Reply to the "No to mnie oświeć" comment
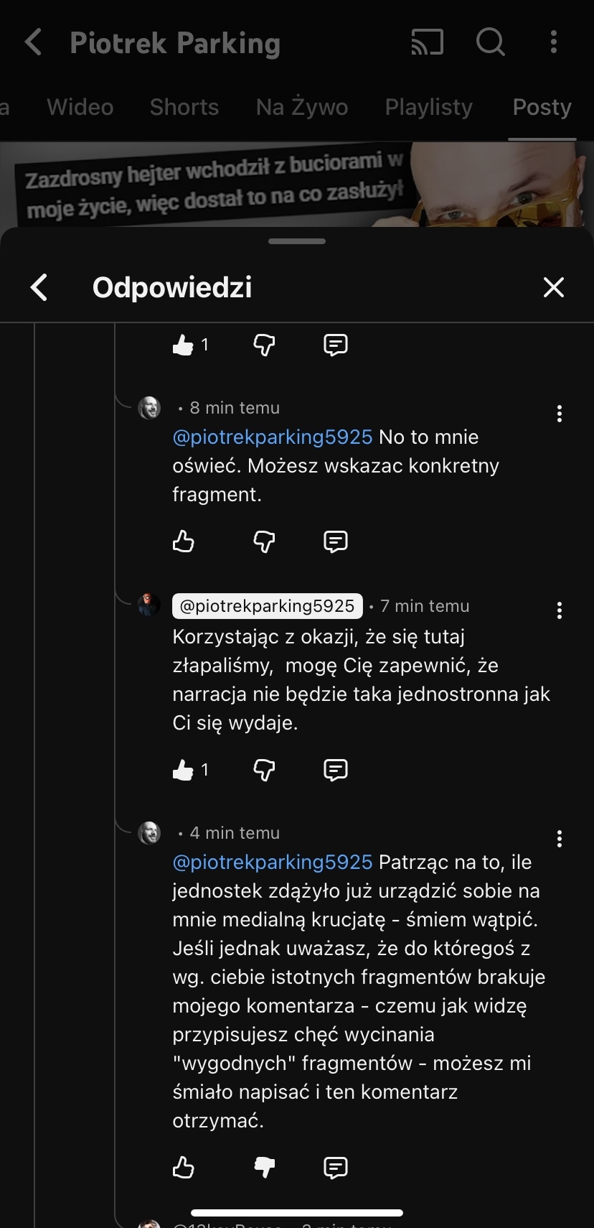Image resolution: width=594 pixels, height=1228 pixels. (x=336, y=541)
